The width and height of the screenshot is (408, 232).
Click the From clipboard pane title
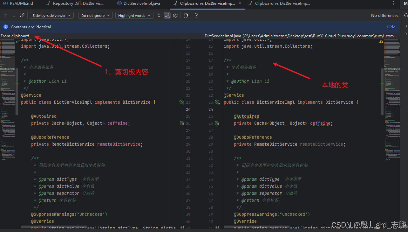[x=15, y=36]
